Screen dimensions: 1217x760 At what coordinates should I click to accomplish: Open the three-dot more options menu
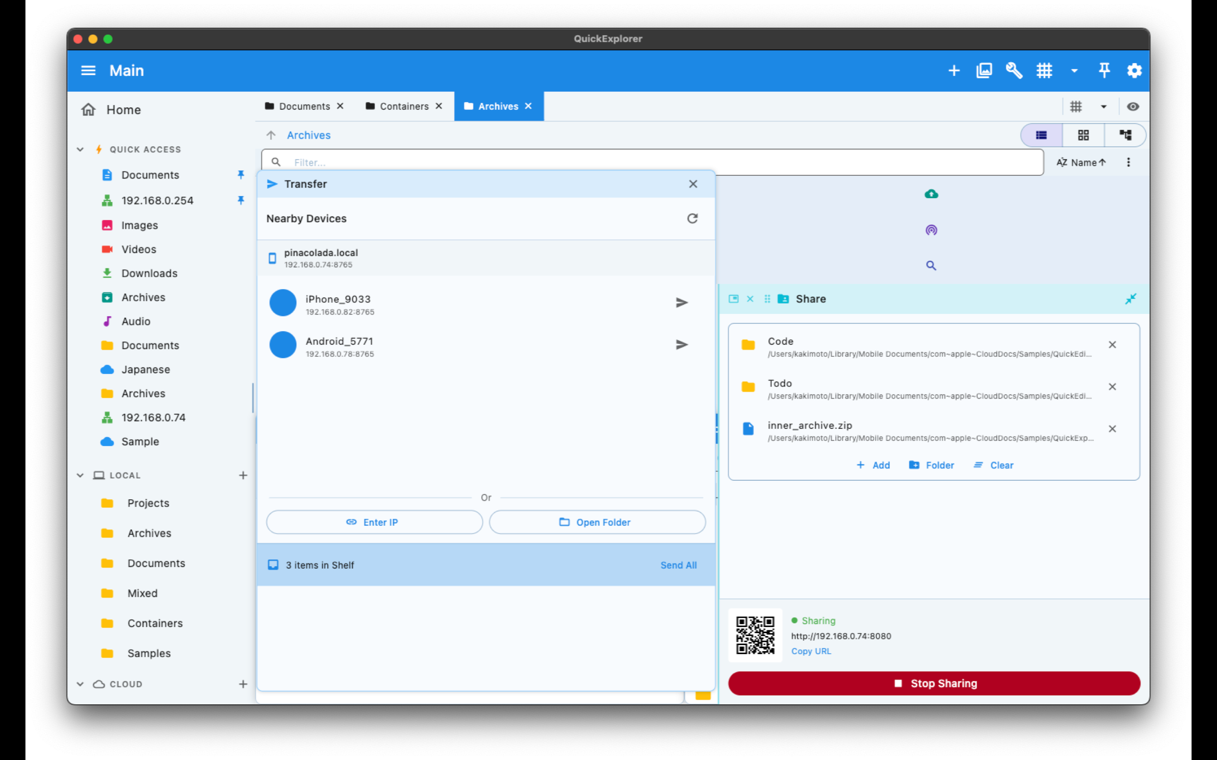tap(1129, 162)
